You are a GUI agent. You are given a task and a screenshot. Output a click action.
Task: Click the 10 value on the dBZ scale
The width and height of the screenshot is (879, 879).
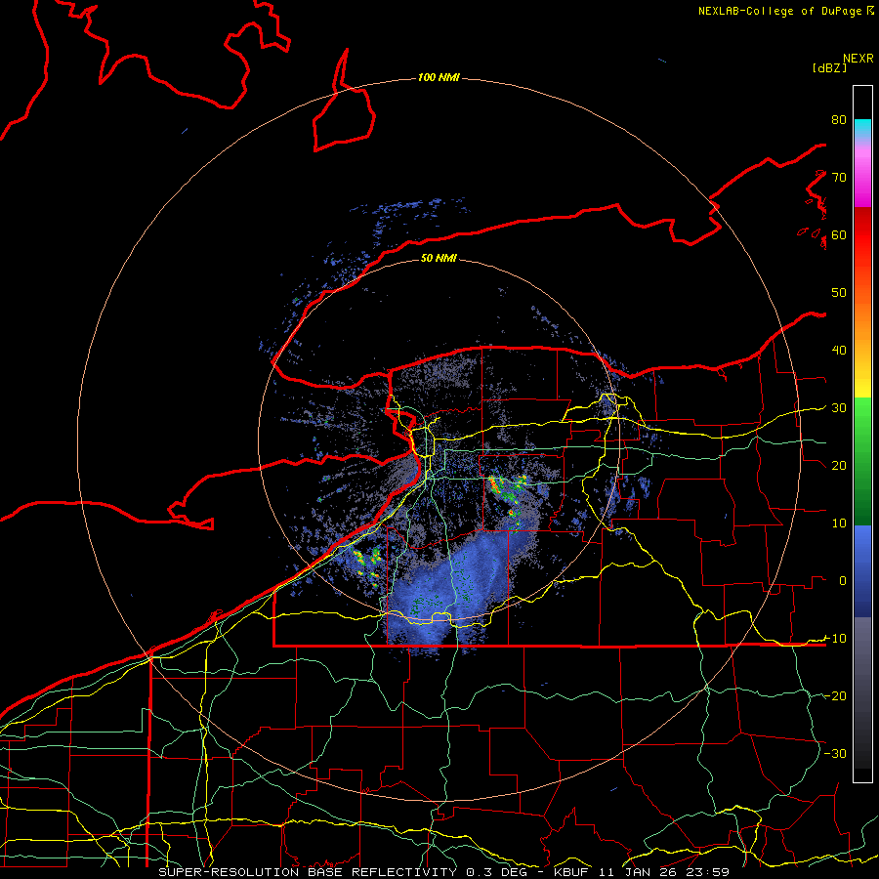point(839,523)
